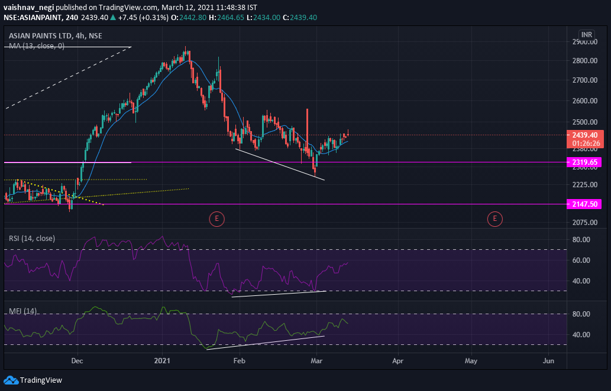Viewport: 611px width, 391px height.
Task: Click the INR currency label on price scale
Action: point(586,35)
